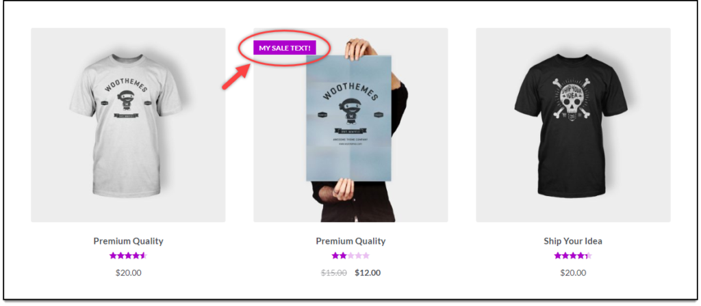Click Premium Quality title under the poster
This screenshot has width=701, height=306.
point(350,241)
